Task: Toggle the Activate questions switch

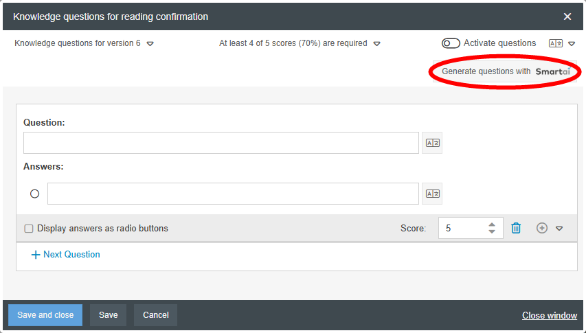Action: pyautogui.click(x=451, y=43)
